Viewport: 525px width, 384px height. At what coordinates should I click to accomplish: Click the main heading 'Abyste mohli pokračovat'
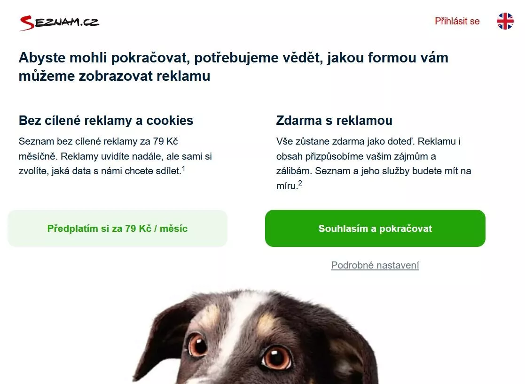tap(234, 67)
